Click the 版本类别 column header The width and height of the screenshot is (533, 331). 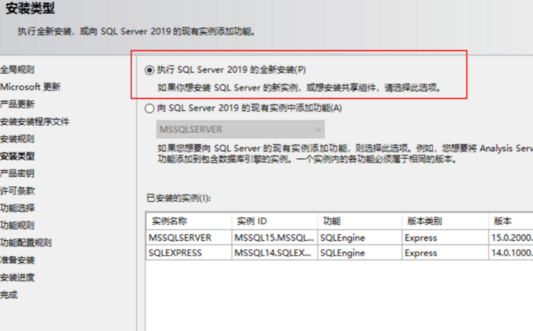(445, 221)
